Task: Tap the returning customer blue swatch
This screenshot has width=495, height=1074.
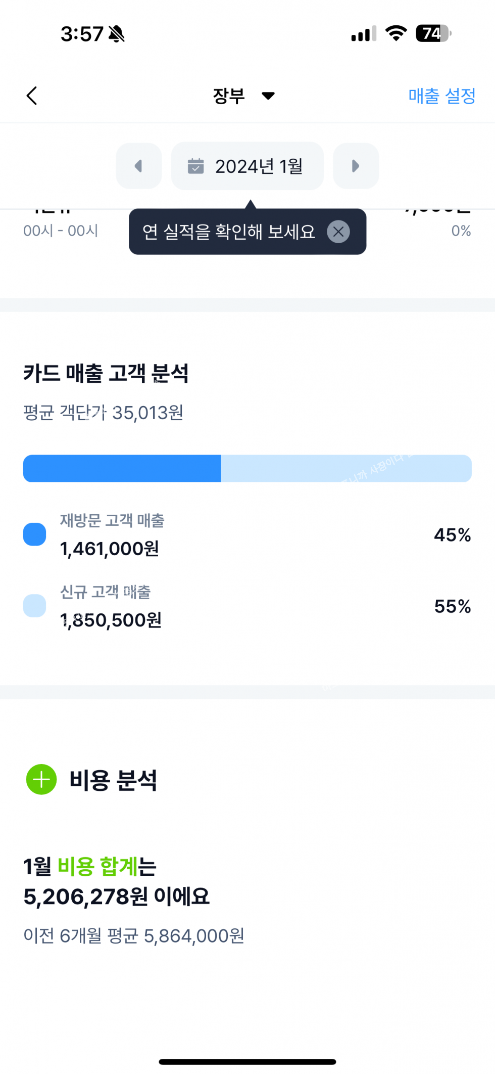Action: pyautogui.click(x=34, y=534)
